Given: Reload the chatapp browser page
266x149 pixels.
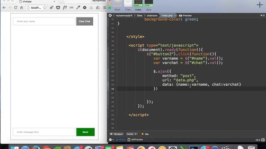Looking at the screenshot, I should pos(15,7).
